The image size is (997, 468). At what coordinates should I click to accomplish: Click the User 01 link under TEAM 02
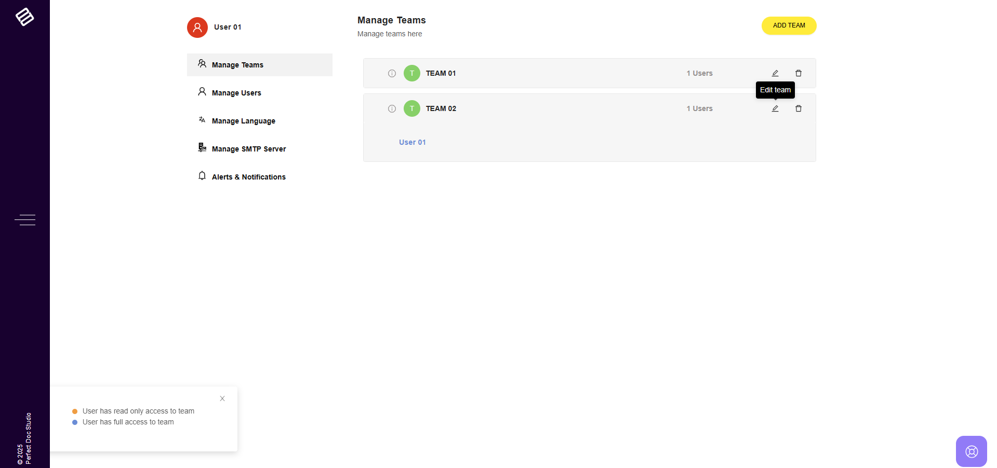pyautogui.click(x=412, y=142)
